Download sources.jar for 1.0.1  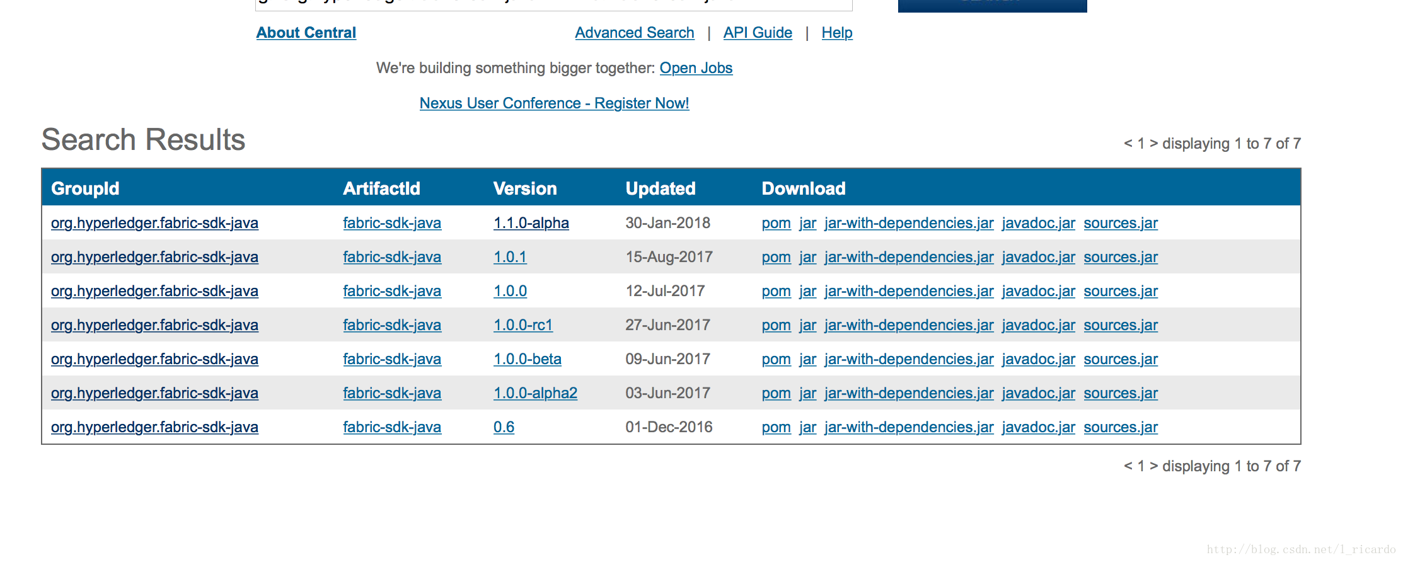tap(1121, 257)
